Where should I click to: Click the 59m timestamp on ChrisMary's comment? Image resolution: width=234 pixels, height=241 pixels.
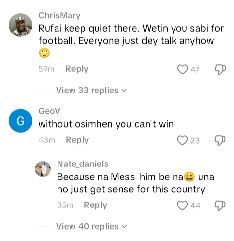point(46,69)
